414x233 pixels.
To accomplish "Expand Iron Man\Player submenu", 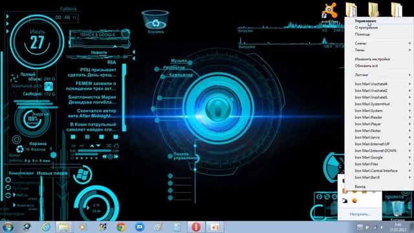I will point(379,124).
